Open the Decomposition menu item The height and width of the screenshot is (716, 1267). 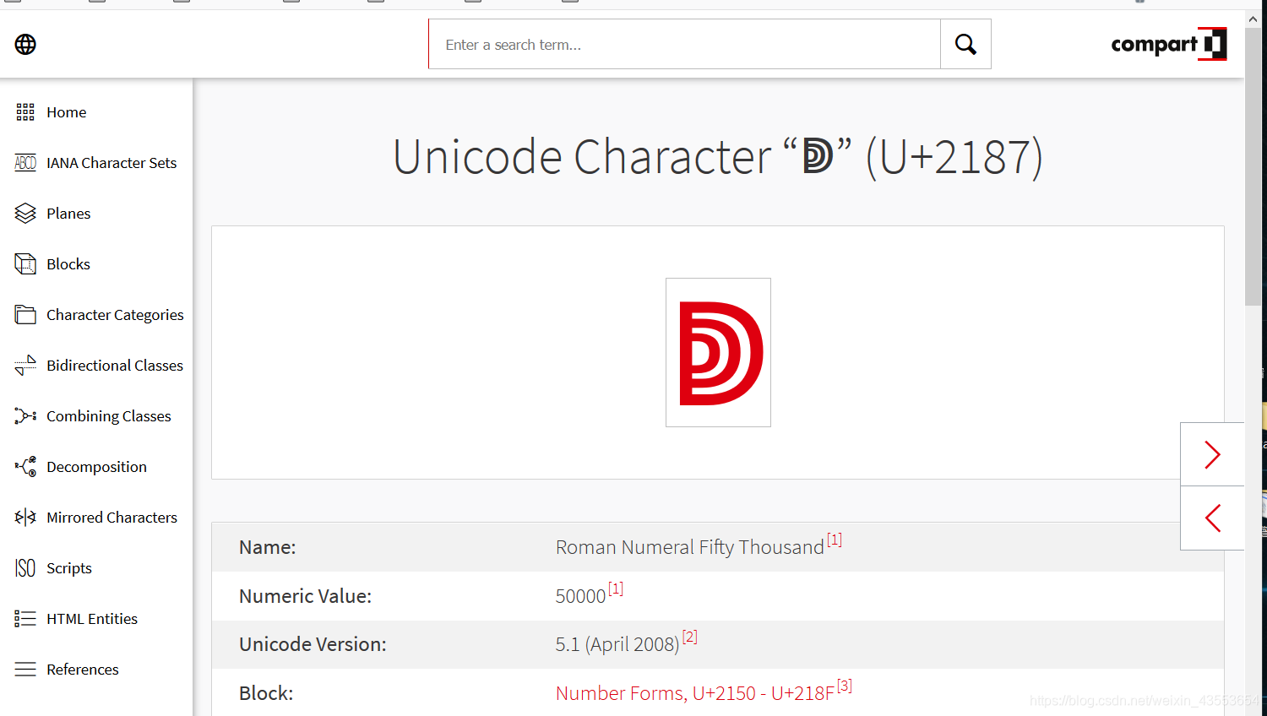(96, 467)
